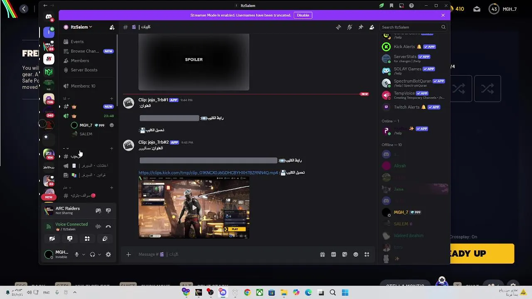Viewport: 532px width, 299px height.
Task: Share ARC Raiders screen stream icon
Action: 108,211
